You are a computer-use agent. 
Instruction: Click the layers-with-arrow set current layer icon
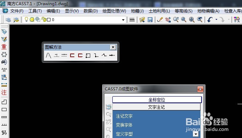(x=16, y=20)
